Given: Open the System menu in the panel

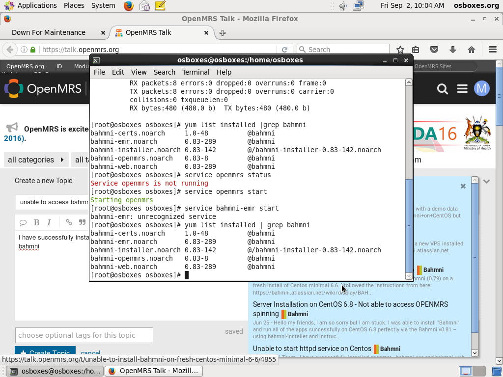Looking at the screenshot, I should click(x=103, y=5).
